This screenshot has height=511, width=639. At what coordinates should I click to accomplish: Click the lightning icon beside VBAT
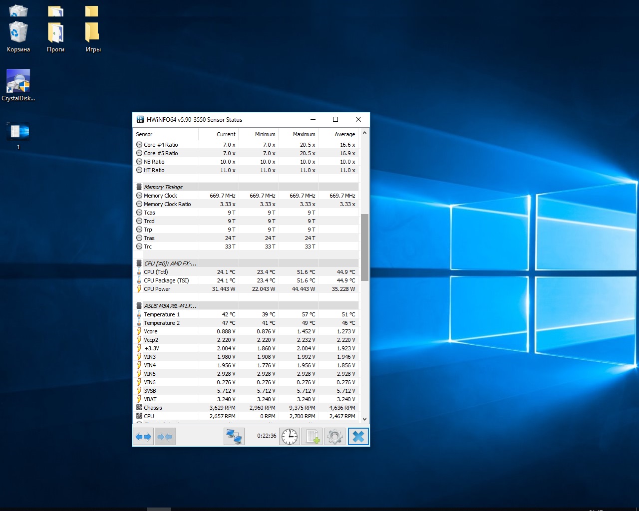tap(139, 399)
